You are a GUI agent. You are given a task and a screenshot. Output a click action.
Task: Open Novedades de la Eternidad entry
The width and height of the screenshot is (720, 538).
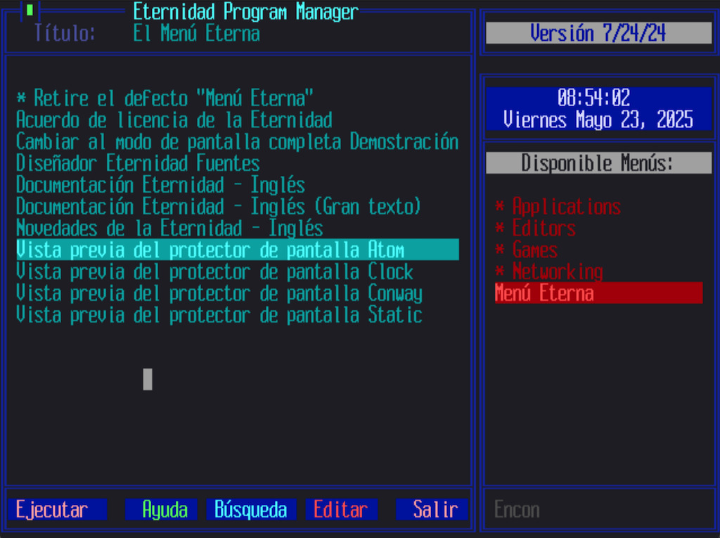pos(169,228)
